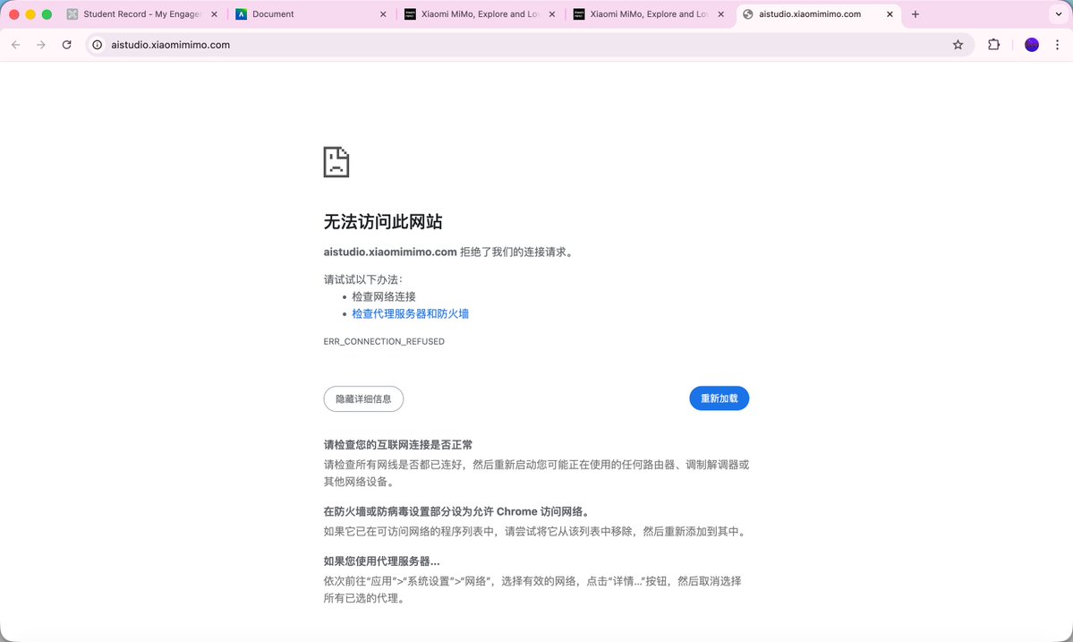
Task: Close the second Xiaomi MiMo tab
Action: 720,13
